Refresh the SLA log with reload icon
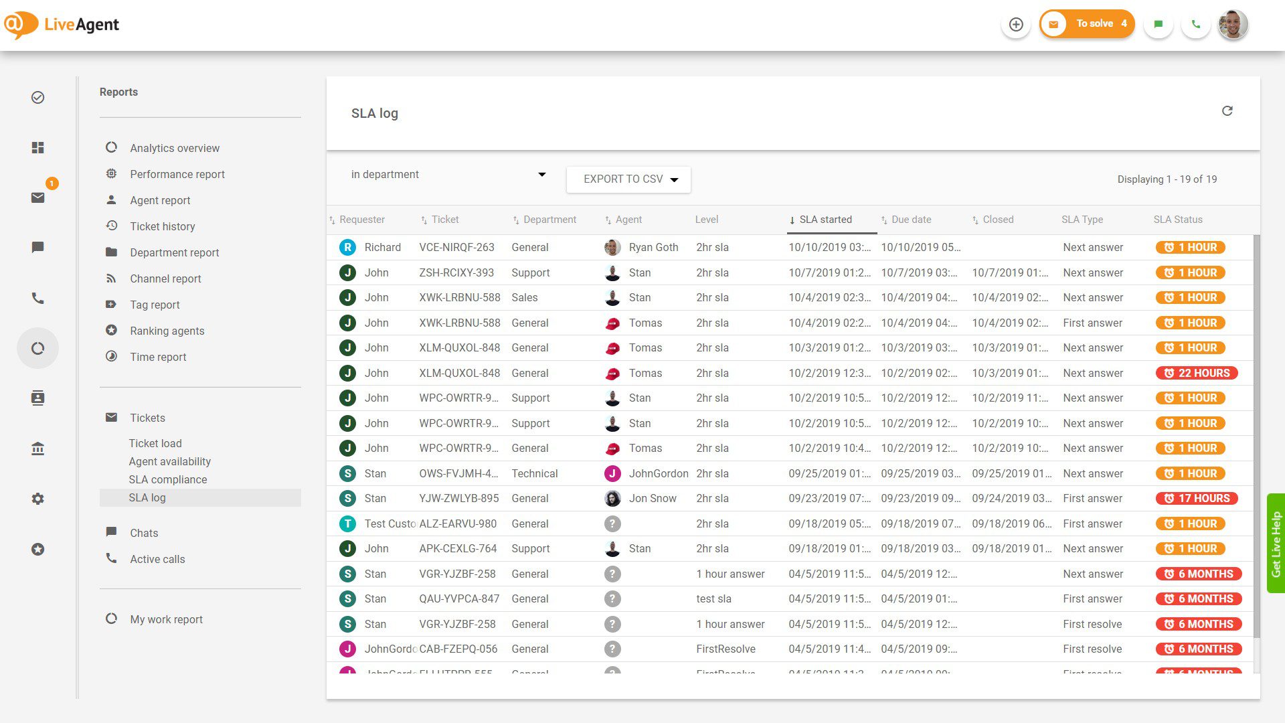Image resolution: width=1285 pixels, height=723 pixels. (1227, 110)
